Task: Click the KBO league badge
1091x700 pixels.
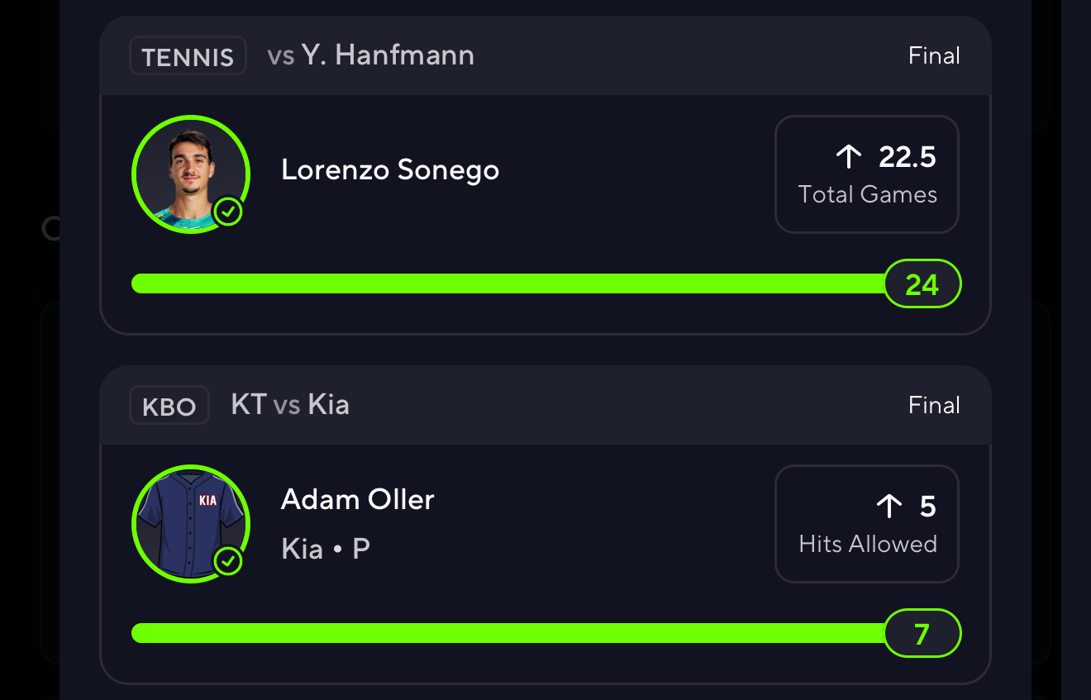Action: click(x=169, y=406)
